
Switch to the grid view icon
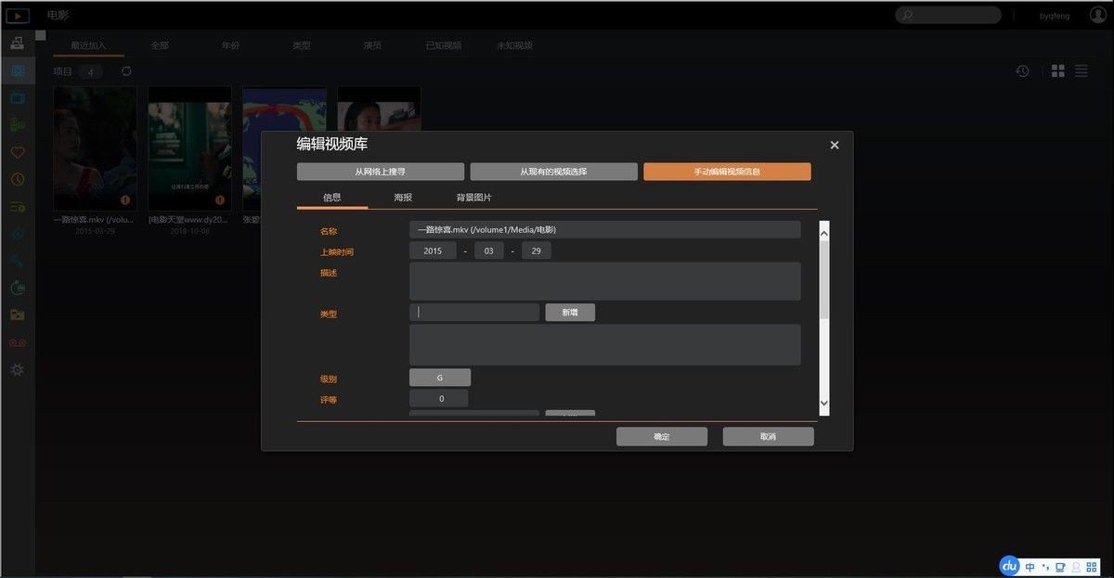click(1058, 71)
